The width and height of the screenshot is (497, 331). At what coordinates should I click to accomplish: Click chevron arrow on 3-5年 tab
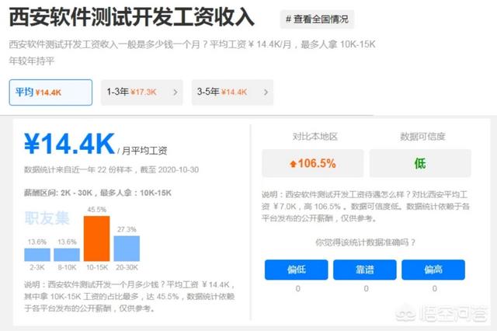click(x=266, y=92)
